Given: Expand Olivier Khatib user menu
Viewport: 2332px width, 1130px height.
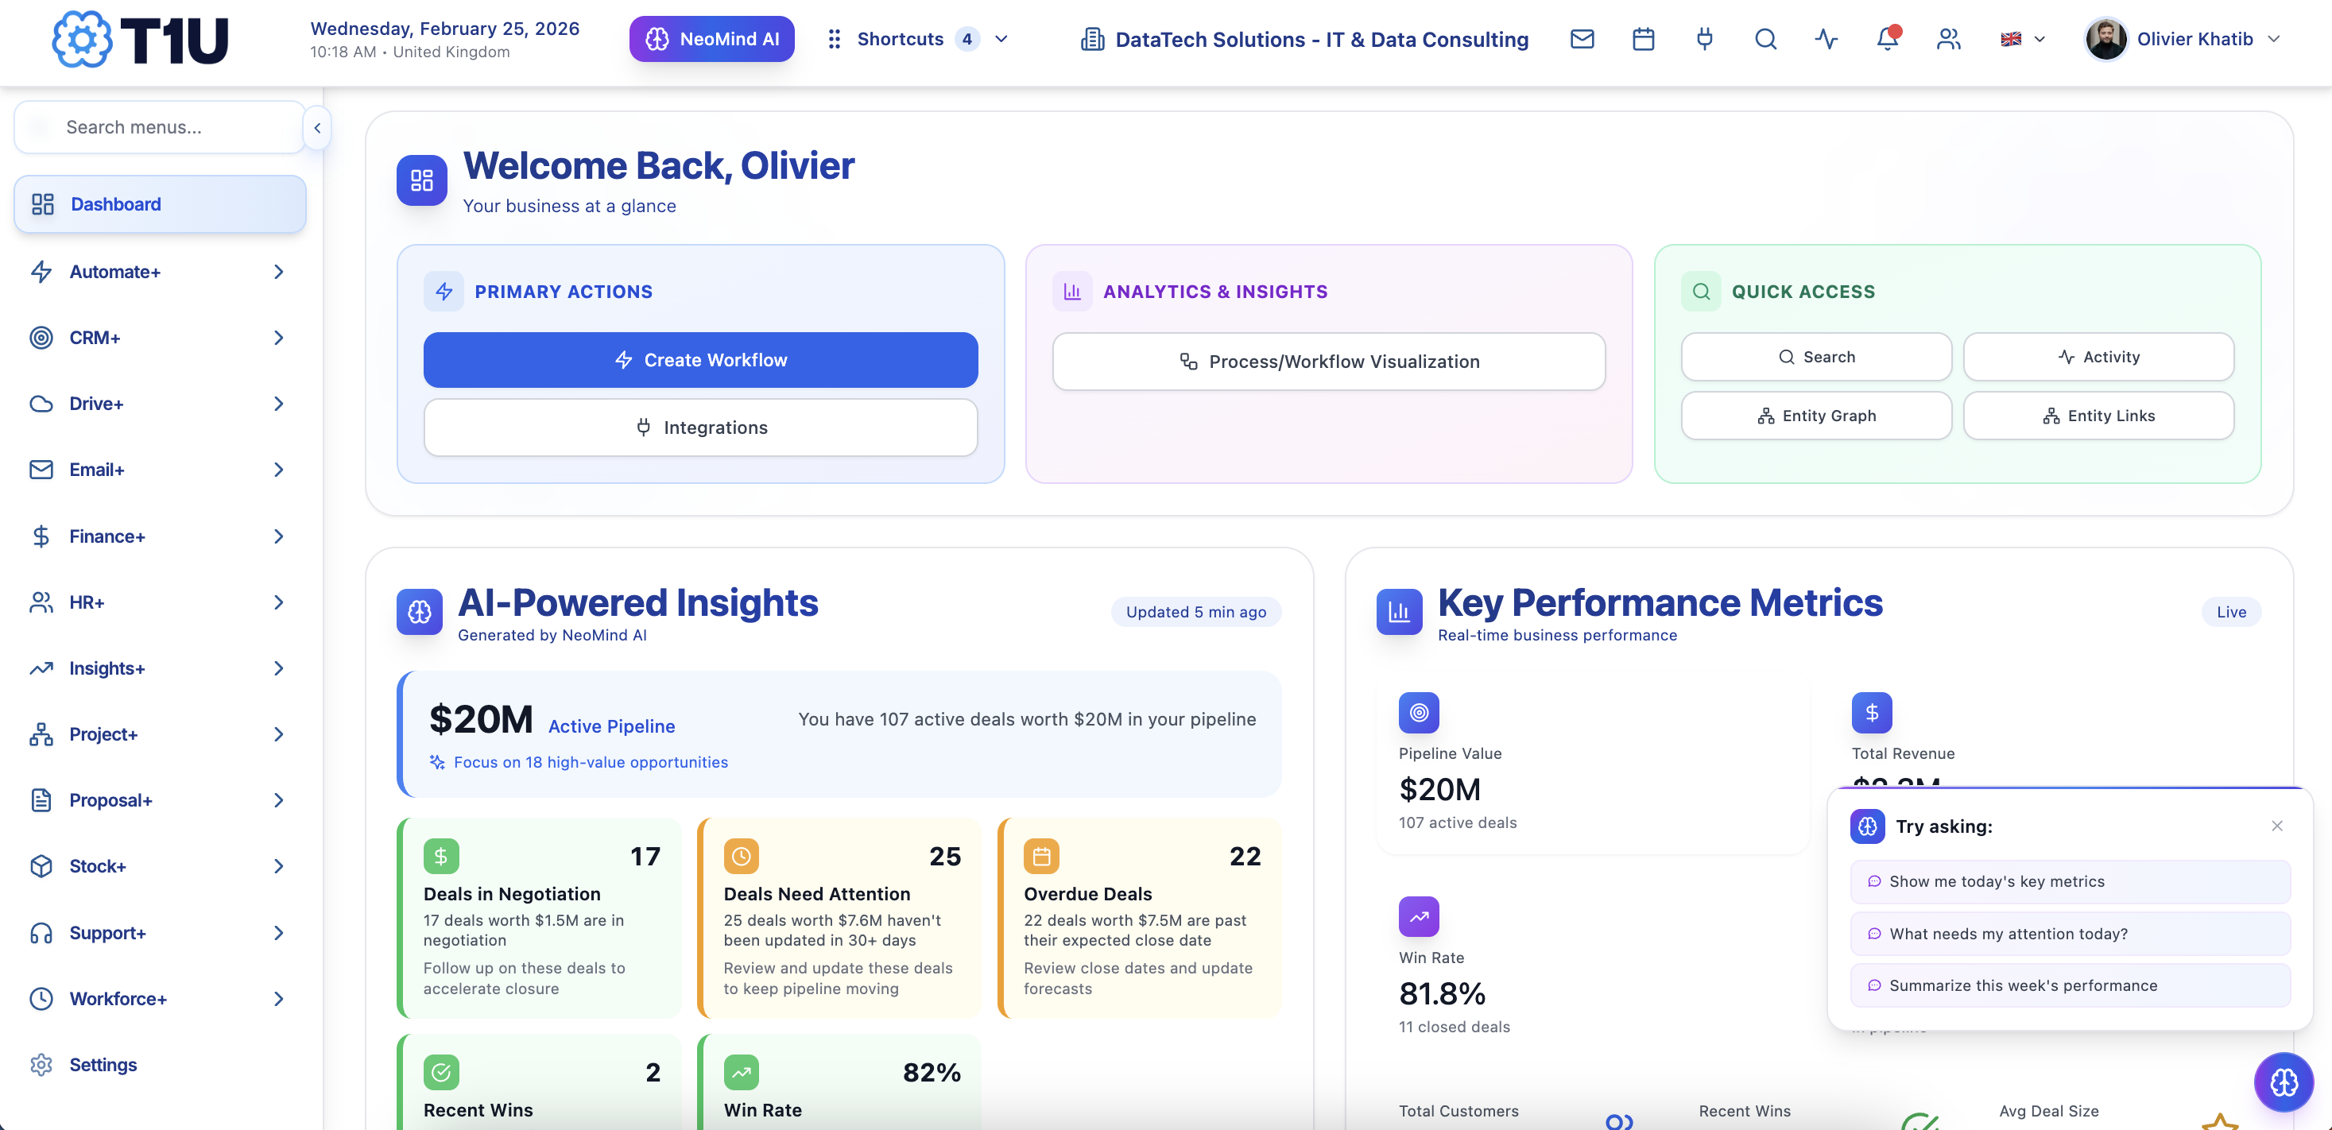Looking at the screenshot, I should (x=2182, y=39).
